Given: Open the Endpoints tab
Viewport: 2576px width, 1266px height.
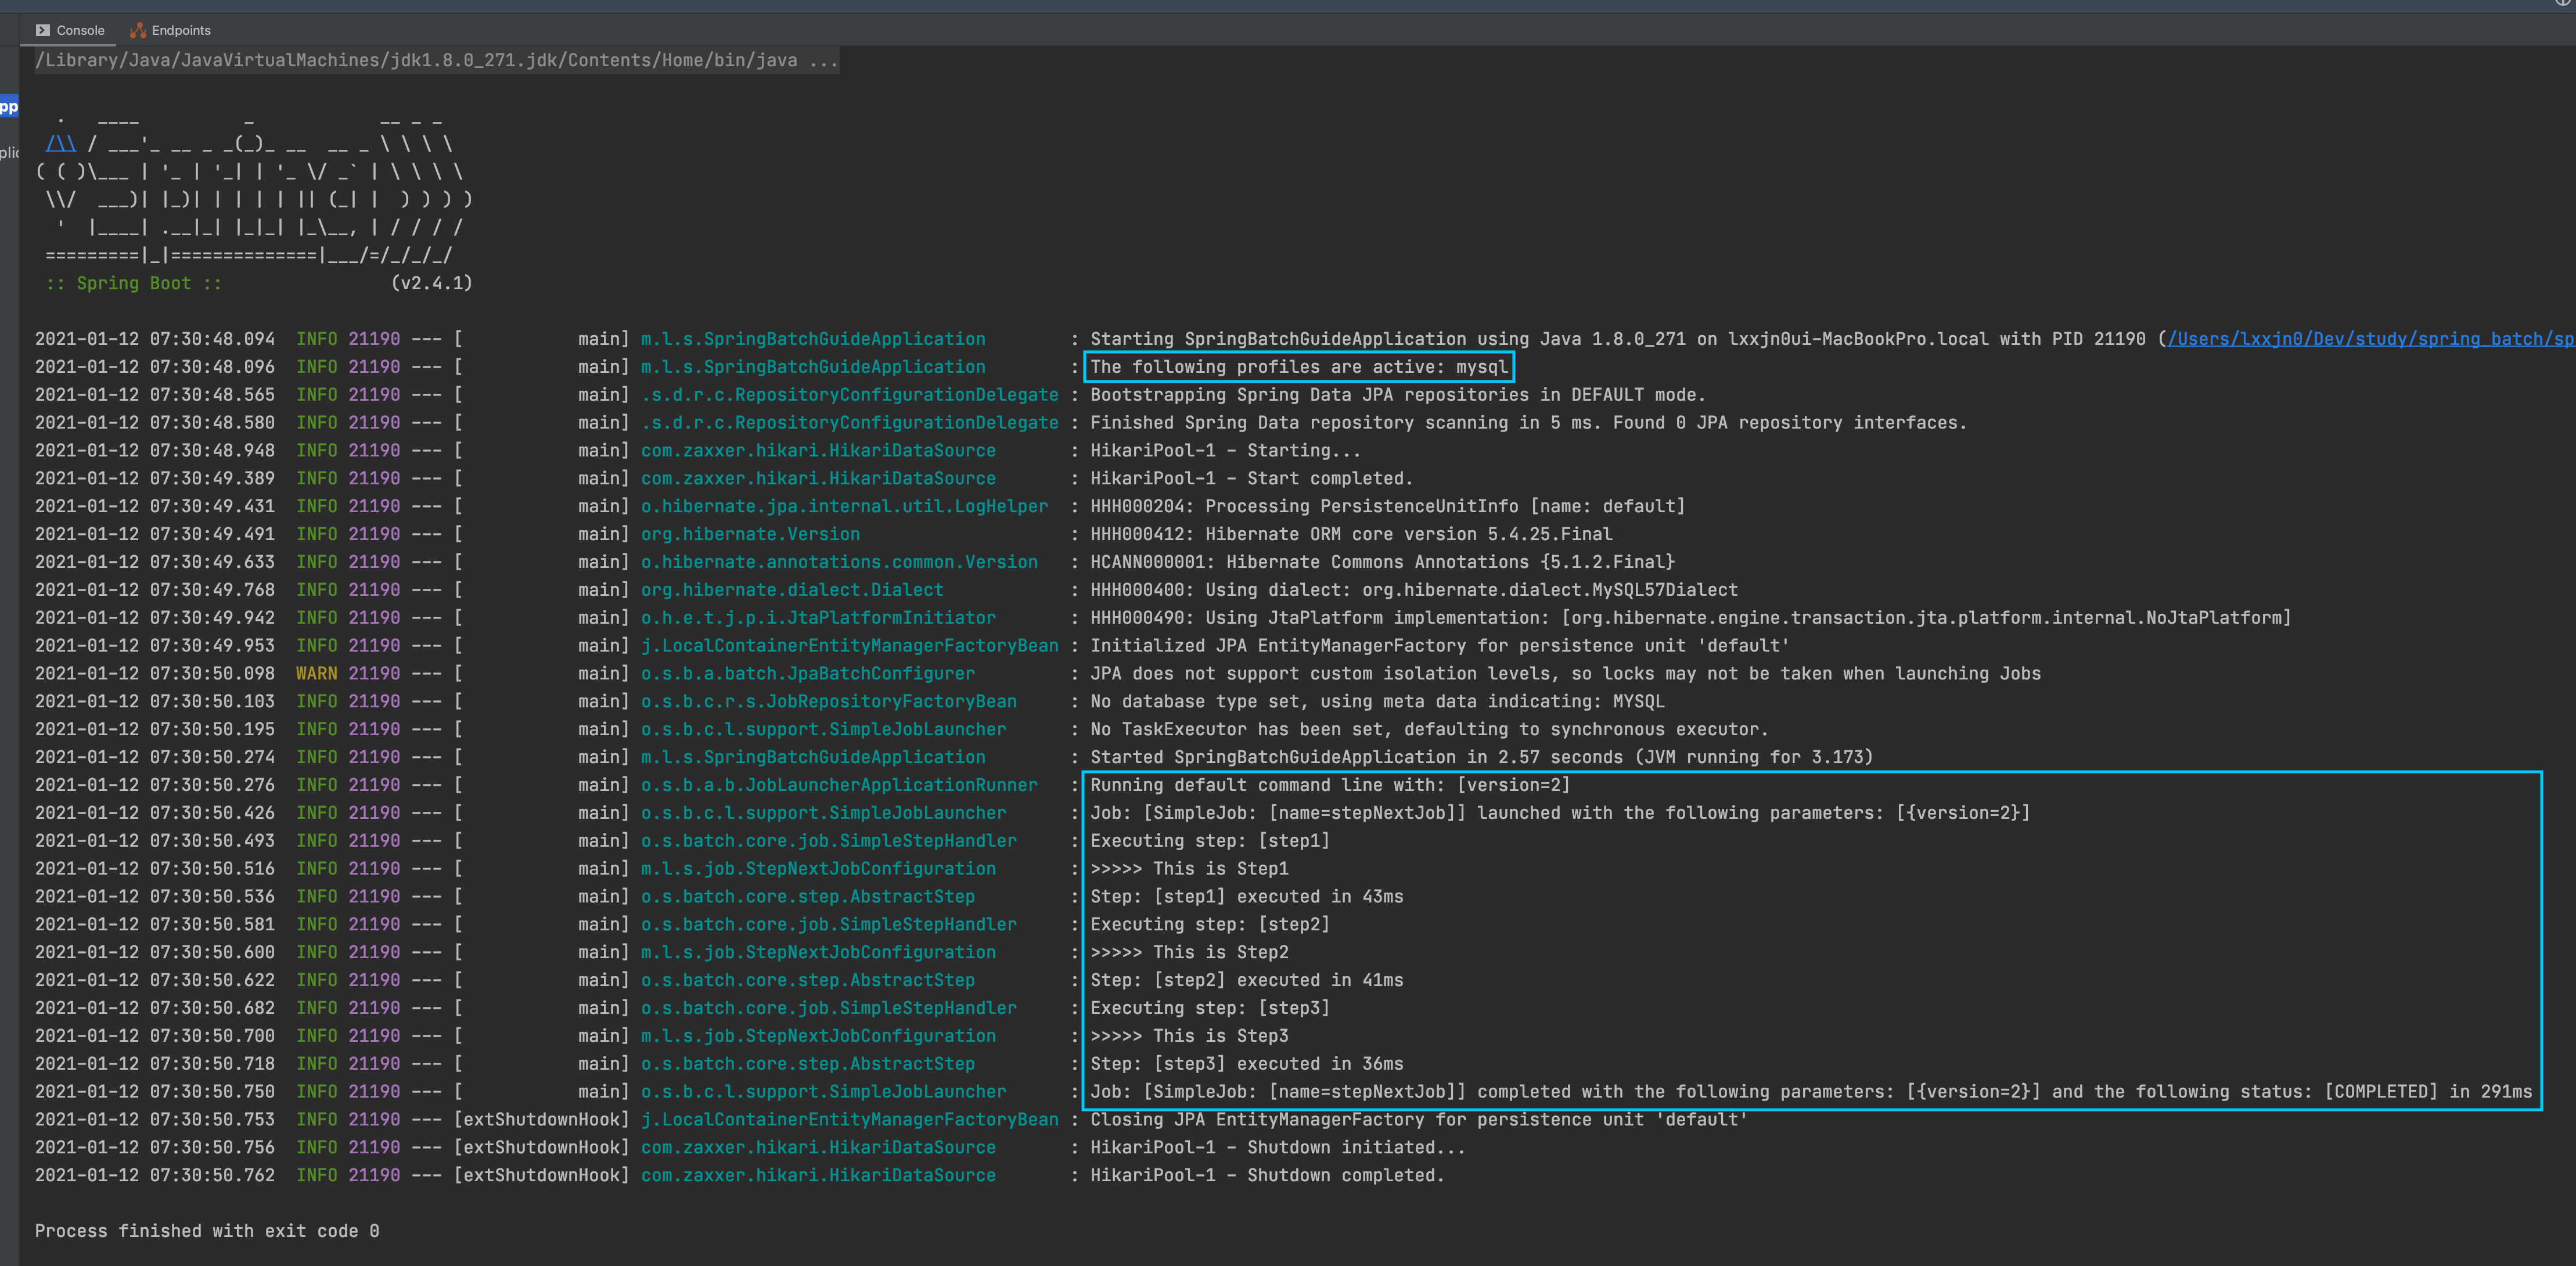Looking at the screenshot, I should (170, 30).
